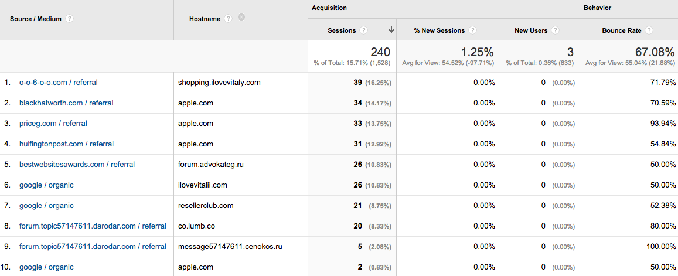Select hostname apple.com in priceg.com row
678x276 pixels.
pos(196,123)
